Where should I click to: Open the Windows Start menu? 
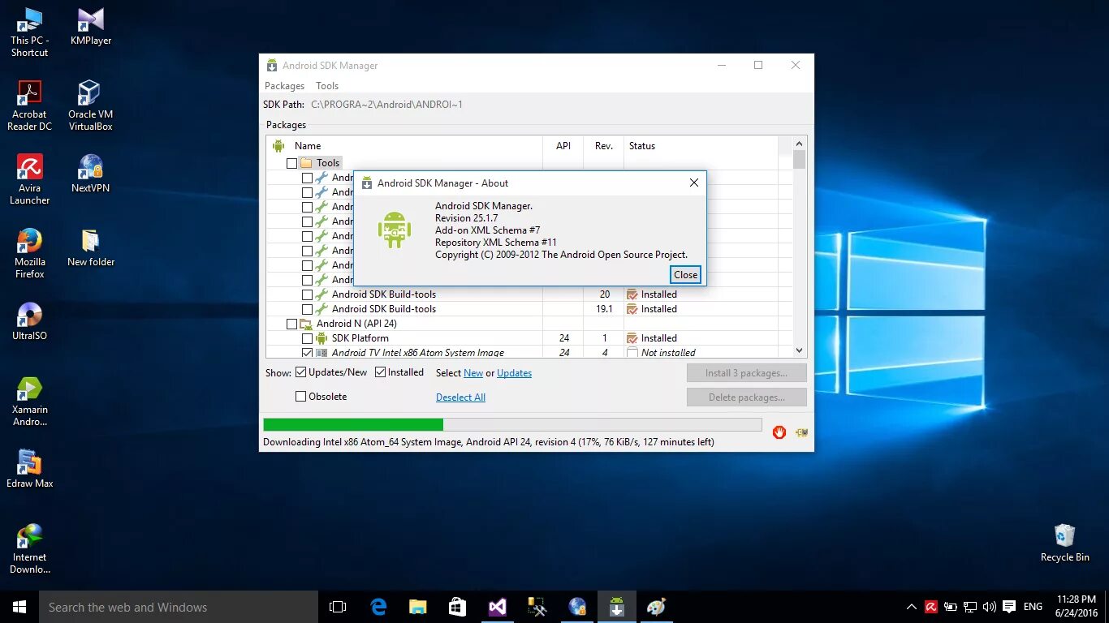click(x=19, y=607)
